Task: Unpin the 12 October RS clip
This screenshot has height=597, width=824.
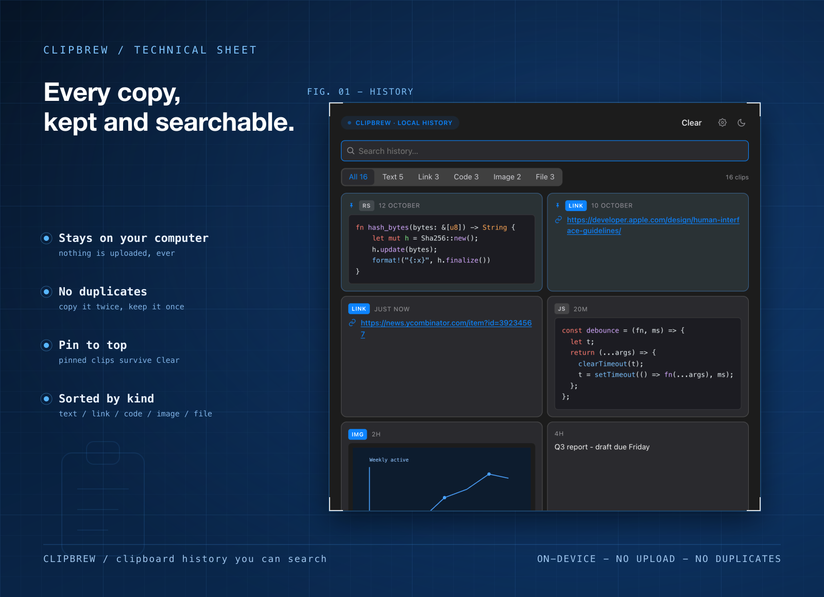Action: (x=352, y=205)
